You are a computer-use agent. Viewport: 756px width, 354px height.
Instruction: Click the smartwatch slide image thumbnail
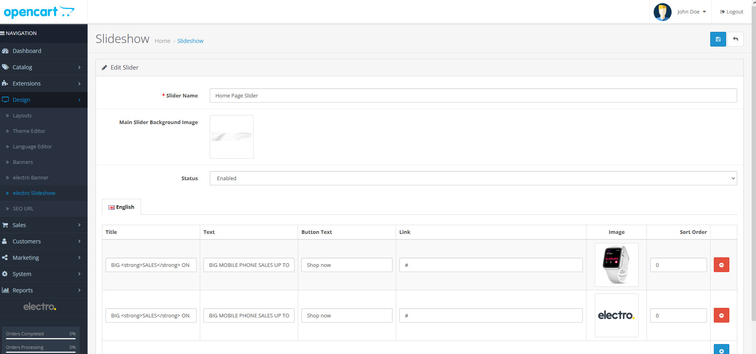tap(616, 265)
